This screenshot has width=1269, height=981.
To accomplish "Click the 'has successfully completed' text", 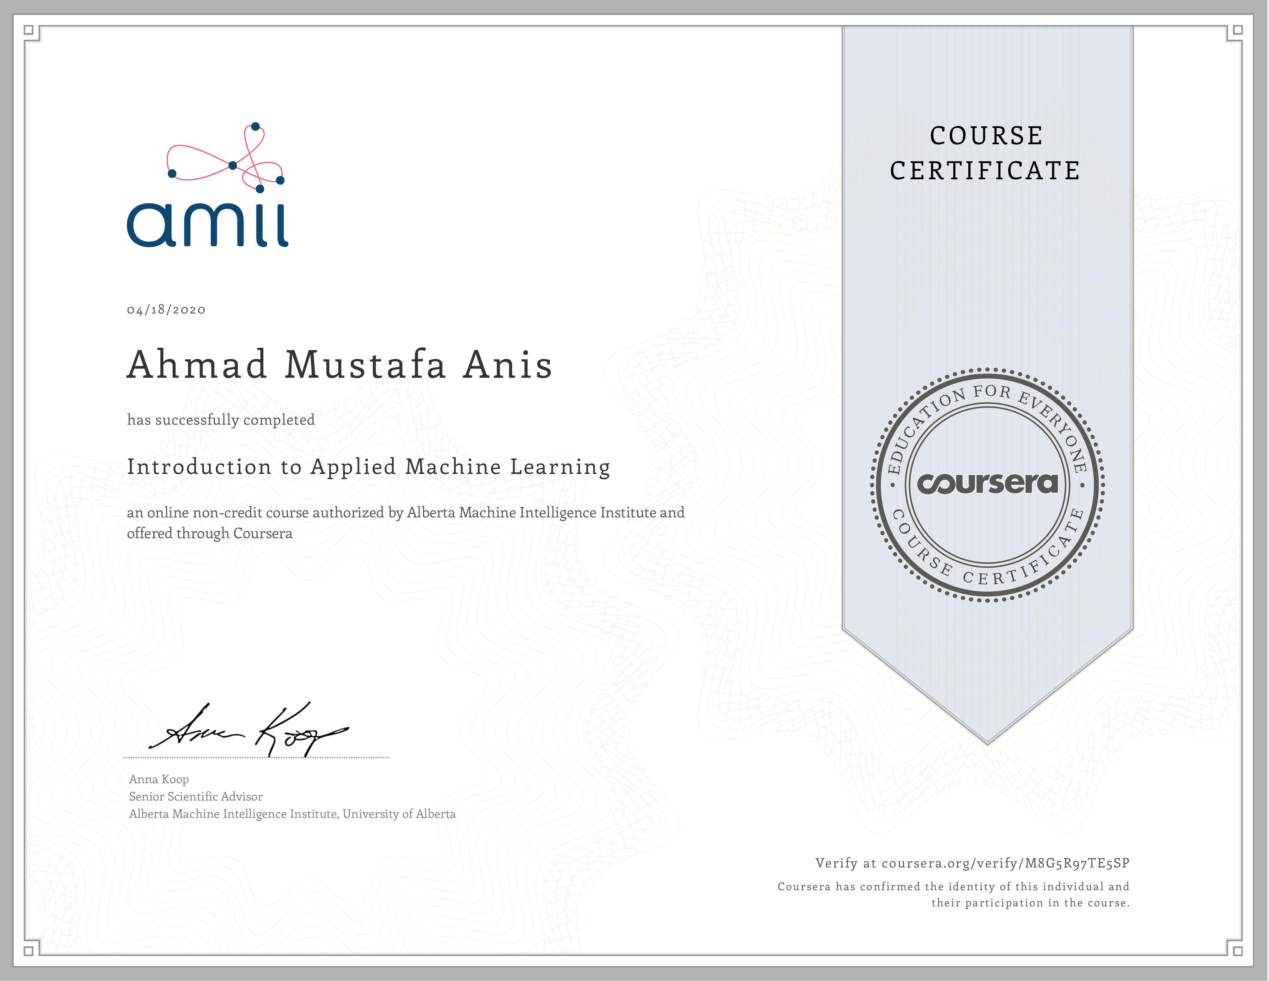I will point(221,420).
